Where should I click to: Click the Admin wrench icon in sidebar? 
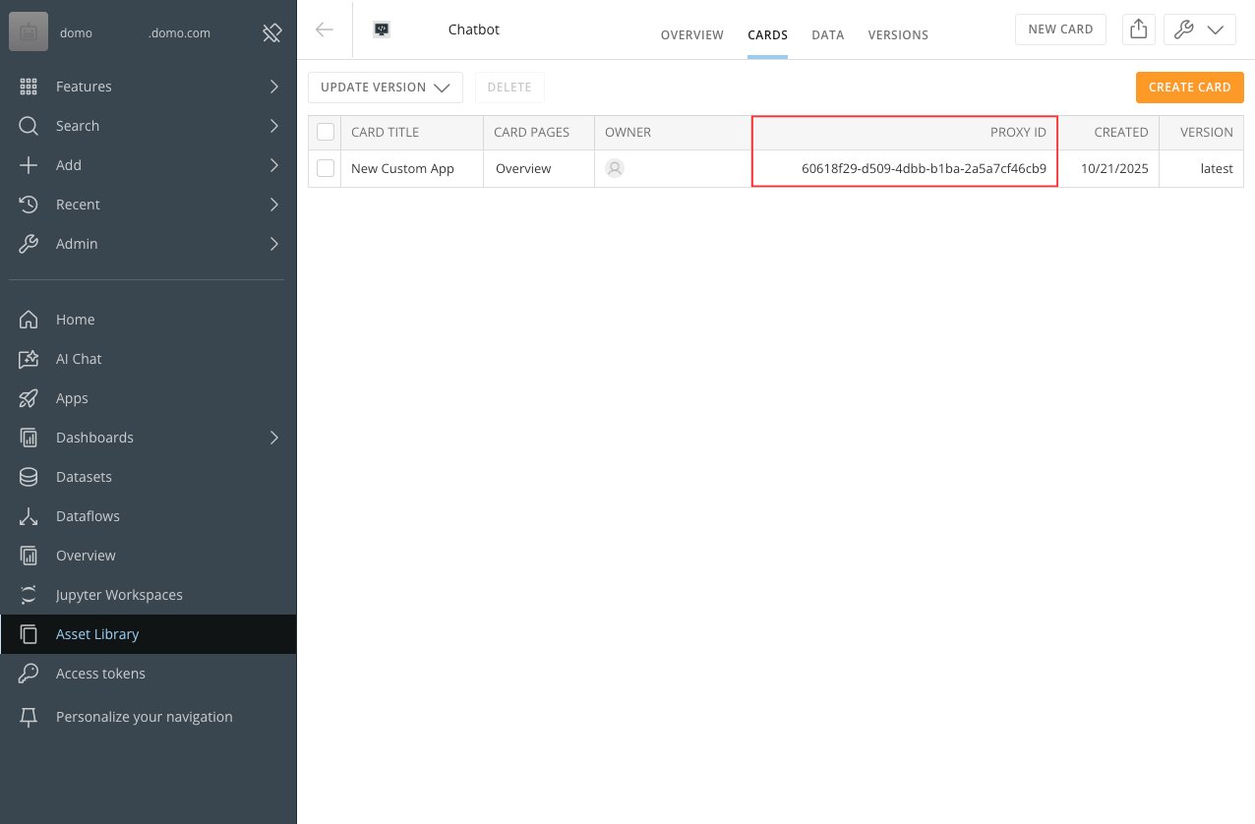[29, 244]
